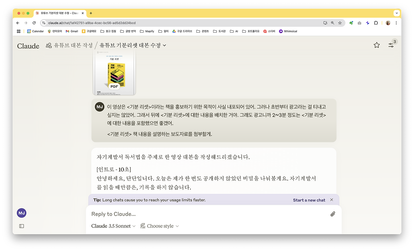
Task: Click the 기분 리셋 PDF thumbnail
Action: pyautogui.click(x=114, y=72)
